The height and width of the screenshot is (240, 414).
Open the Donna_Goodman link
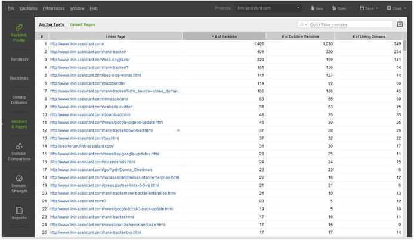(101, 170)
